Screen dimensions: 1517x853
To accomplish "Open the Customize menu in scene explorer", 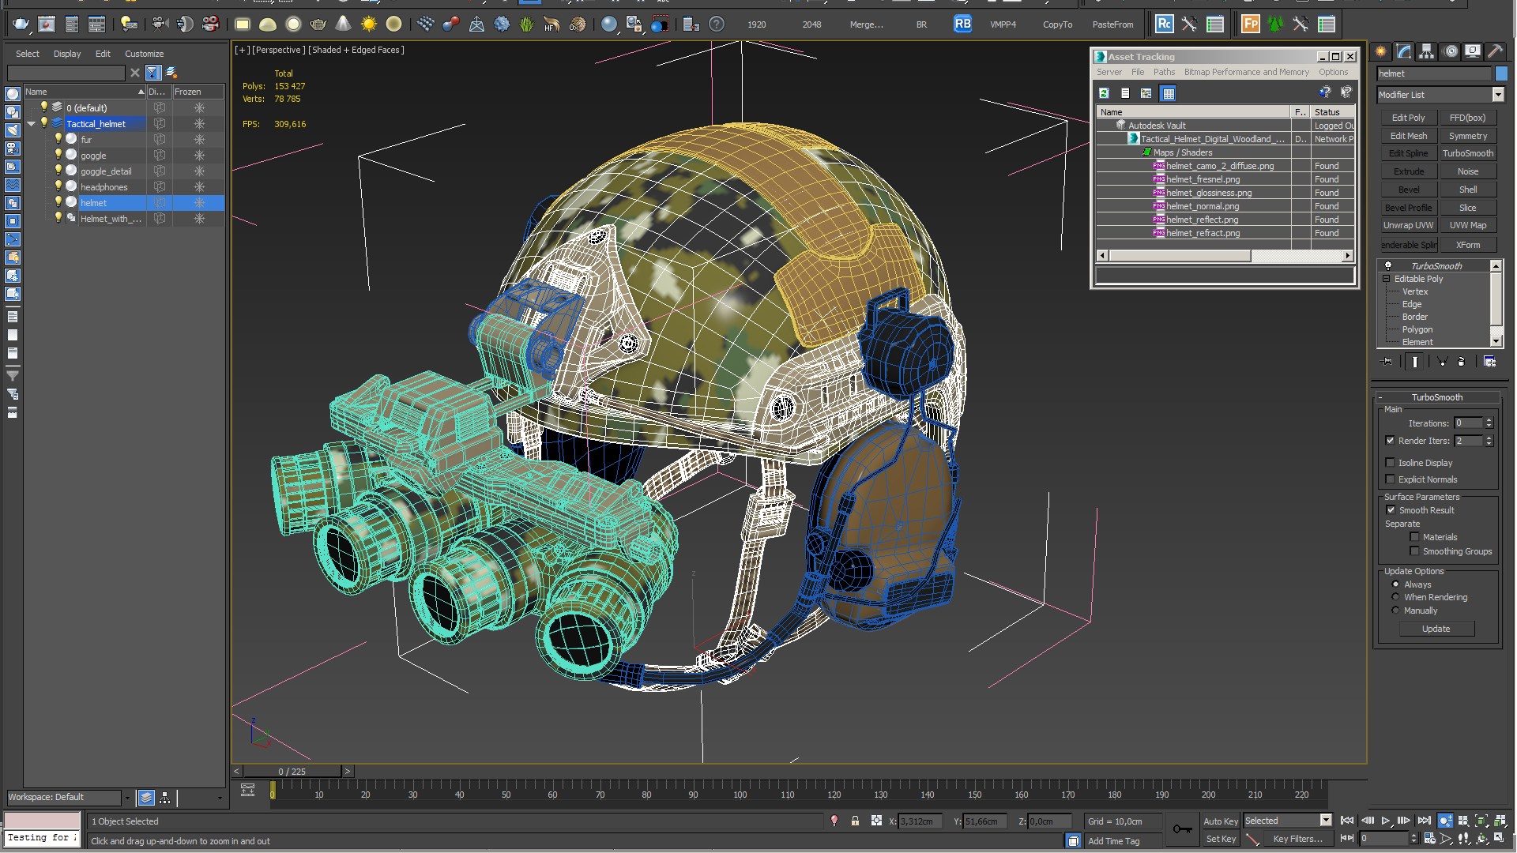I will pos(144,54).
